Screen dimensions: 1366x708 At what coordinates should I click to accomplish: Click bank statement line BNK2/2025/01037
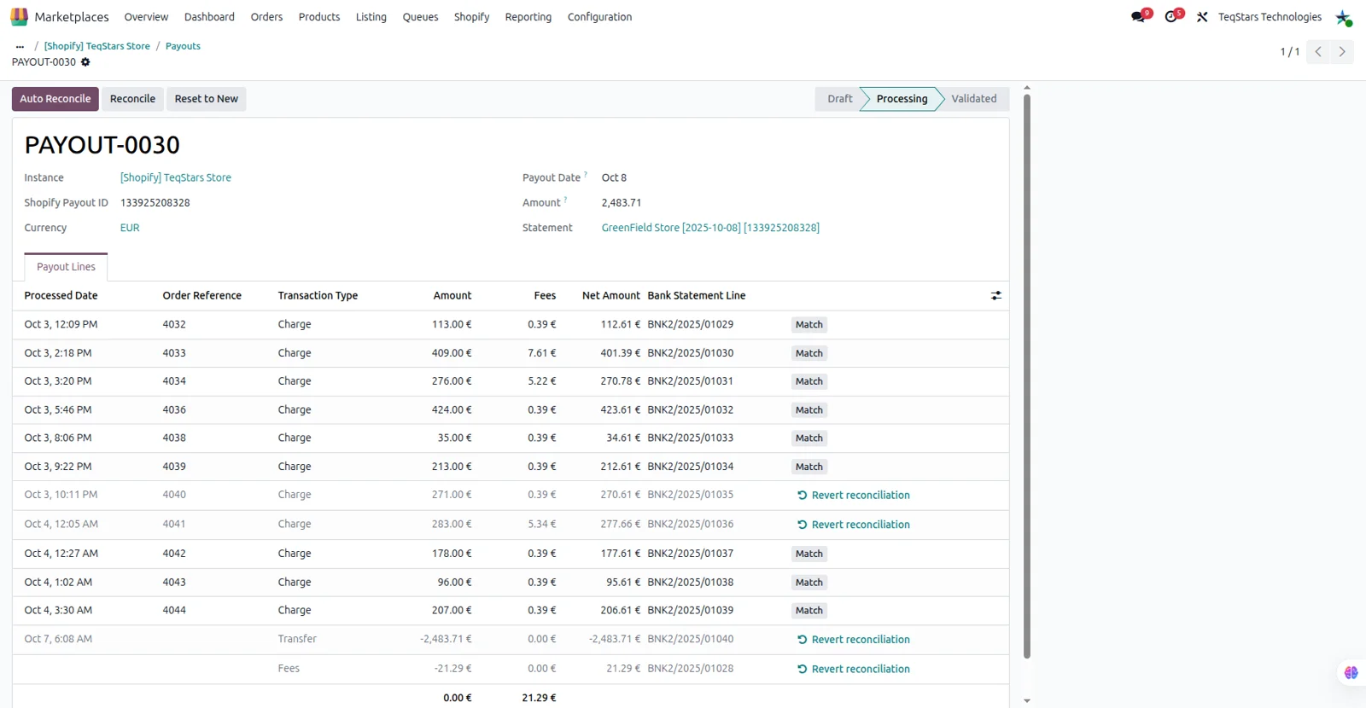690,554
